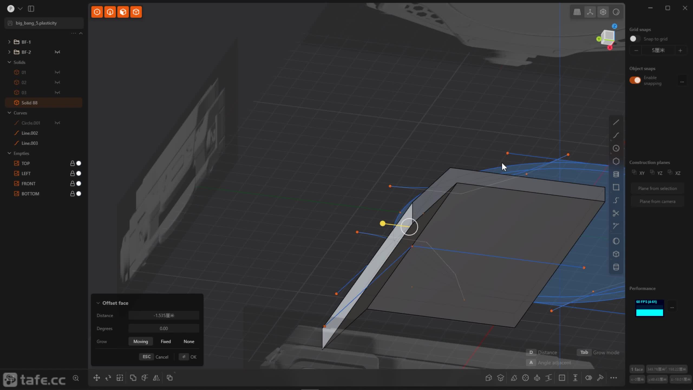Set Grow mode to Fixed
The image size is (693, 390).
(166, 342)
